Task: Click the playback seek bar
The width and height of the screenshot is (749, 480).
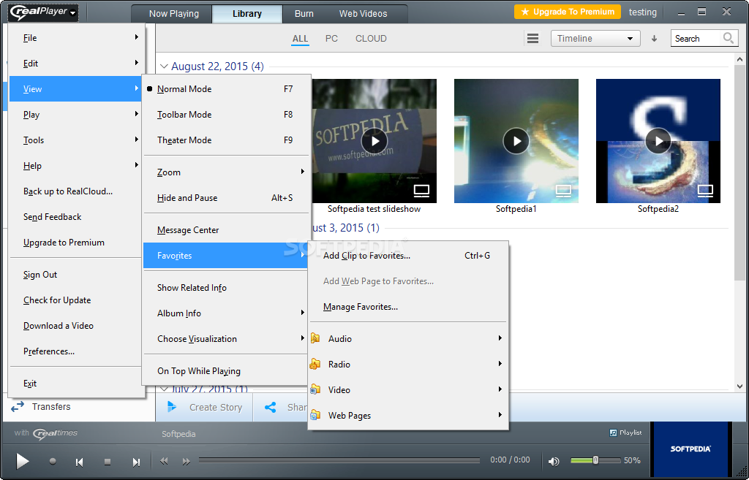Action: pos(339,460)
